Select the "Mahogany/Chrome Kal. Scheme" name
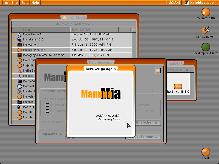The width and height of the screenshot is (219, 164). click(x=44, y=55)
